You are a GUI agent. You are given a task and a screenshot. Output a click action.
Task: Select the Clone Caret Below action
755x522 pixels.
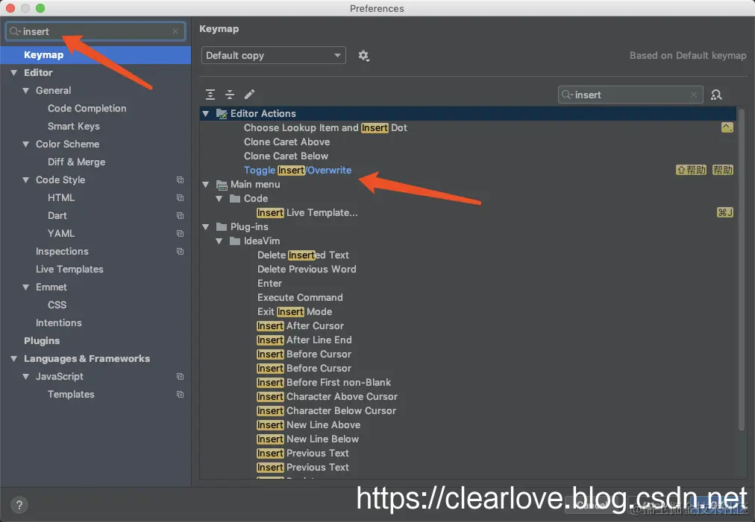286,156
